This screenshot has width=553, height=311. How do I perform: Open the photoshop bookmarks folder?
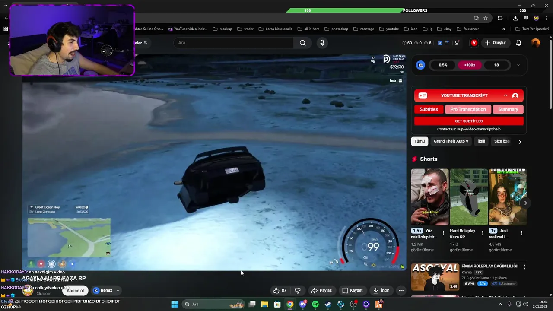coord(336,29)
